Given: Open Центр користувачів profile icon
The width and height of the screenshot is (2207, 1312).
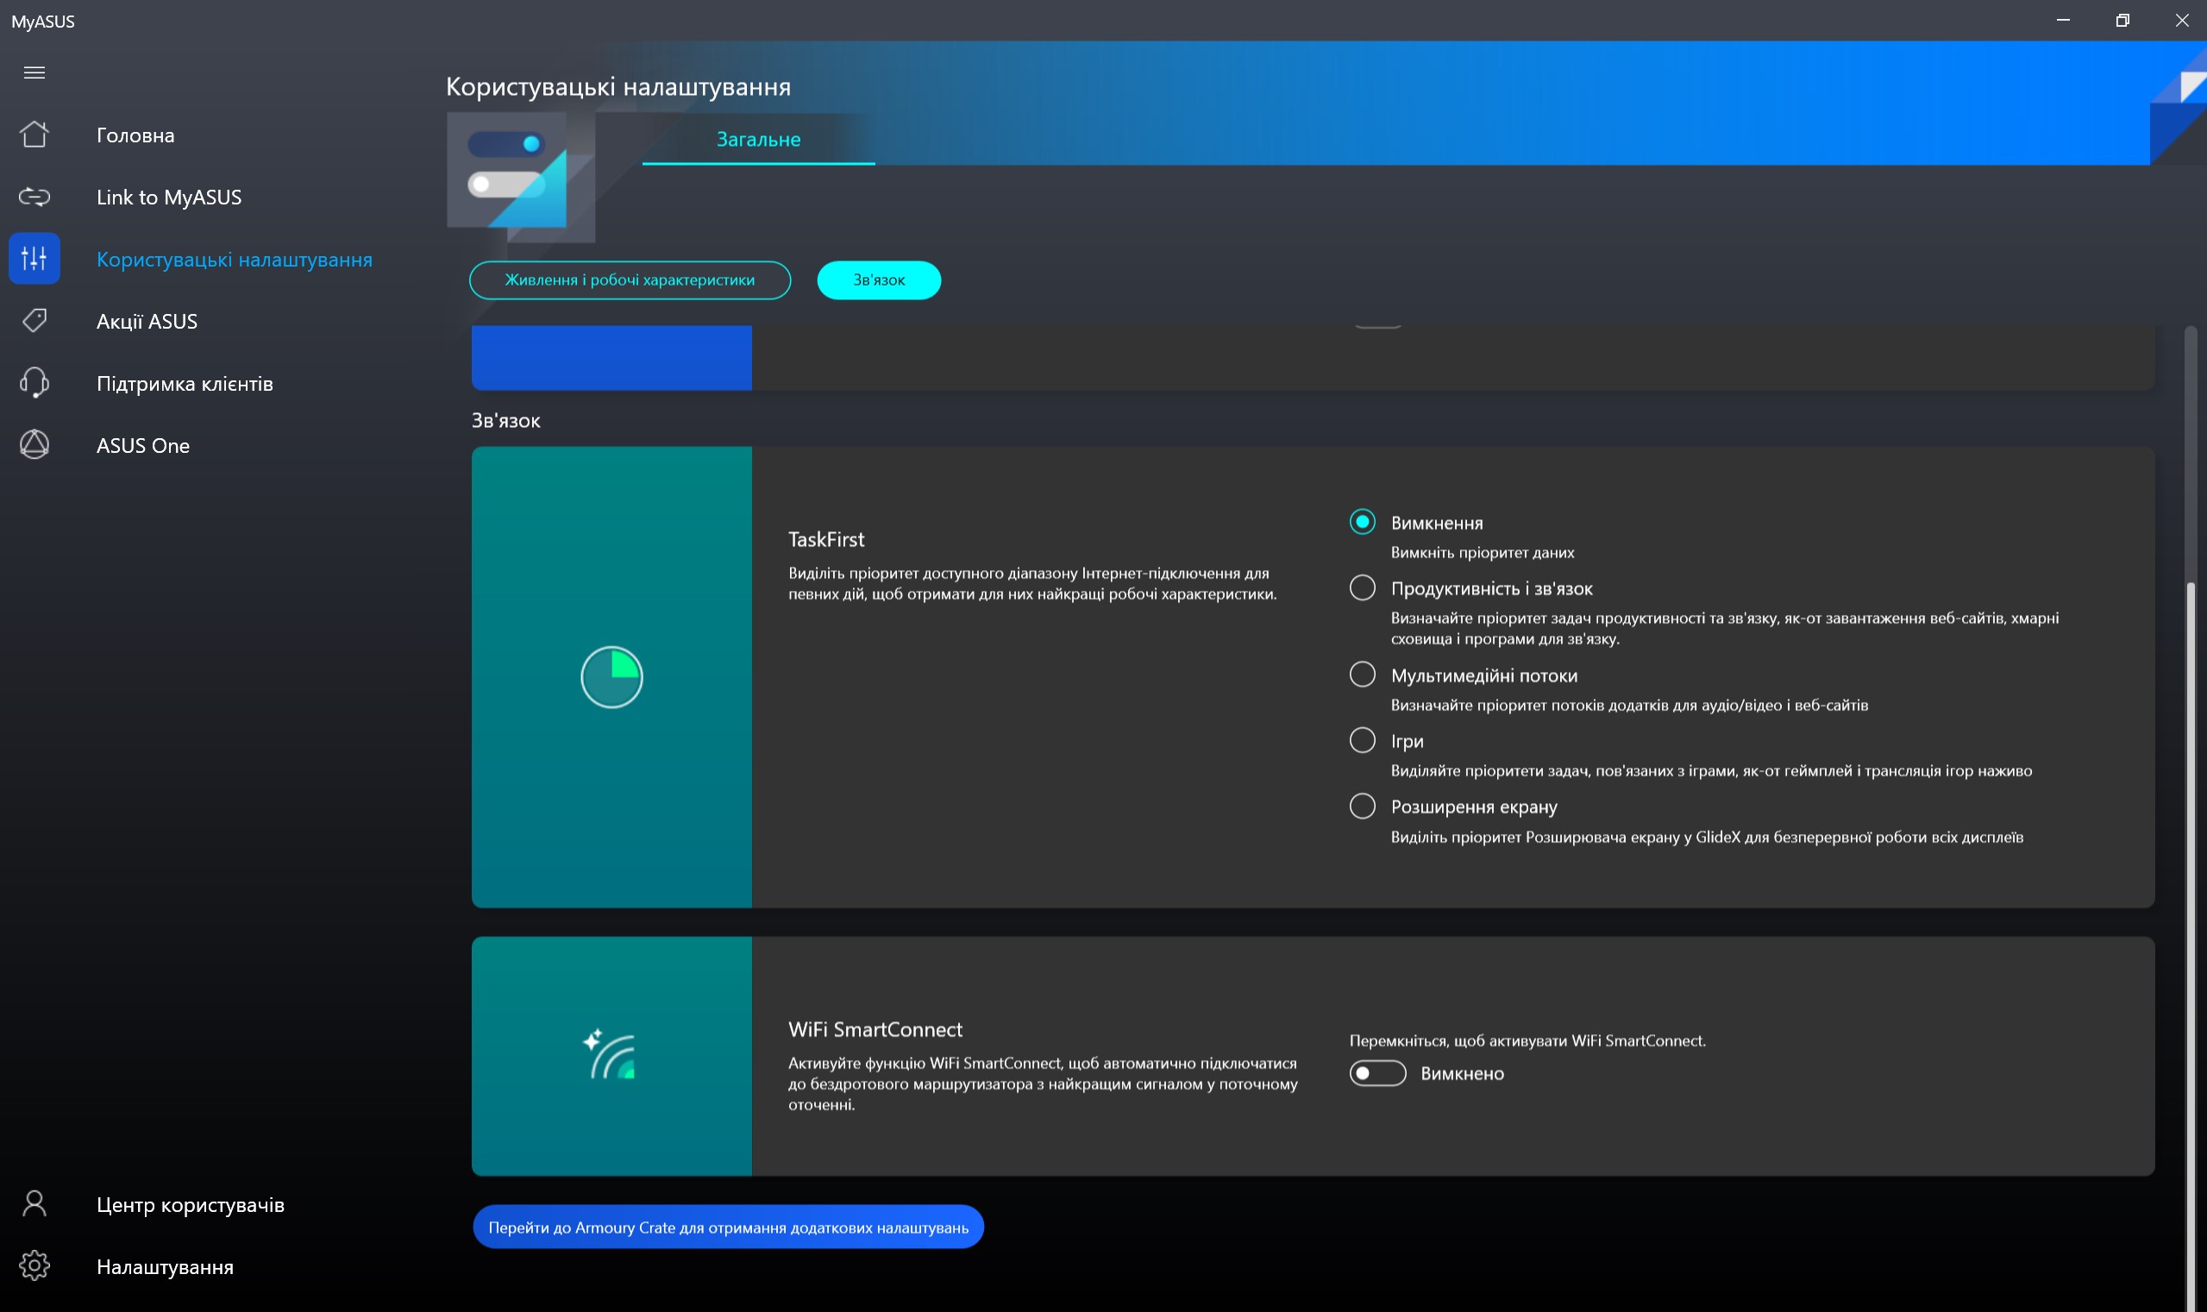Looking at the screenshot, I should [x=34, y=1204].
